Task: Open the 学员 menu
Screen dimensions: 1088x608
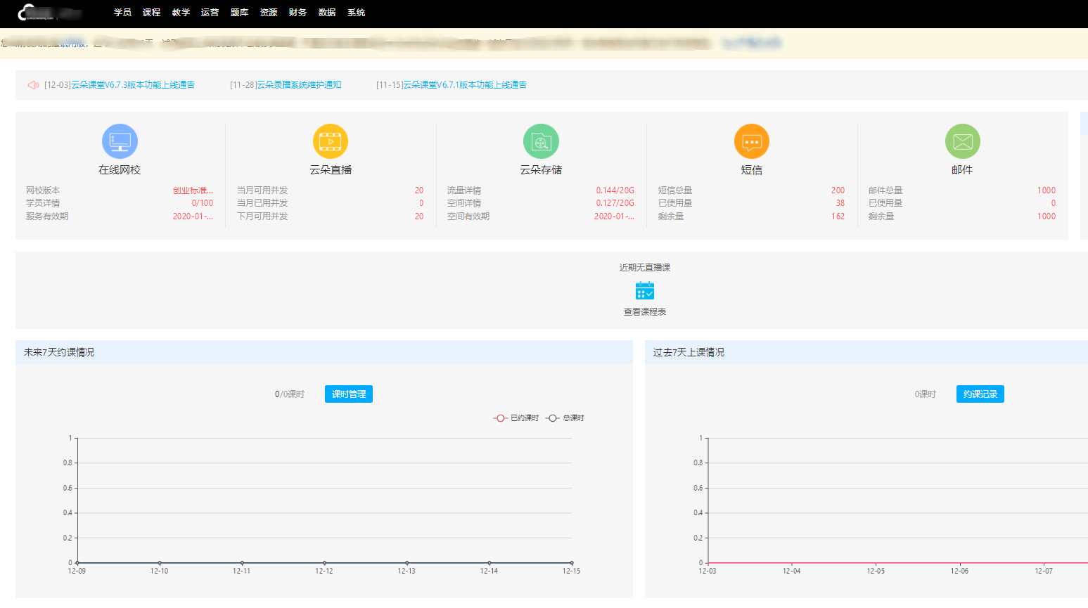Action: click(x=122, y=13)
